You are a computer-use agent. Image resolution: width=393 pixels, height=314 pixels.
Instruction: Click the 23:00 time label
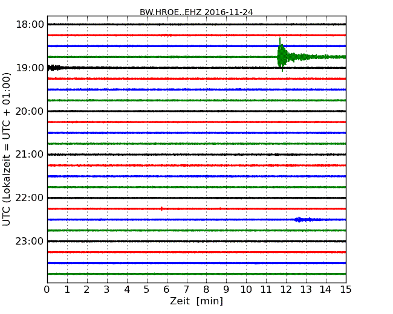(30, 241)
